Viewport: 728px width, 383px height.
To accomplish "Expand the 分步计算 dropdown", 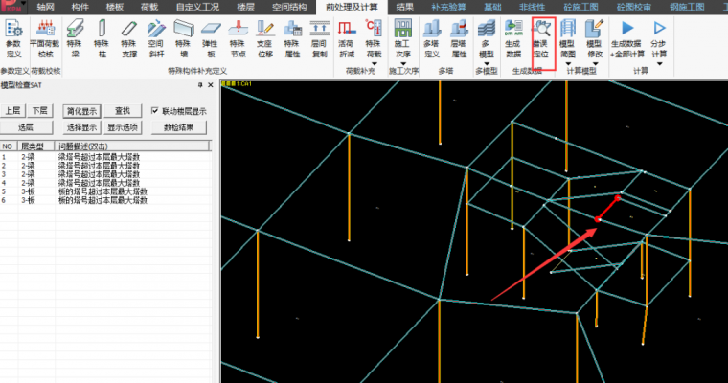I will (x=659, y=63).
